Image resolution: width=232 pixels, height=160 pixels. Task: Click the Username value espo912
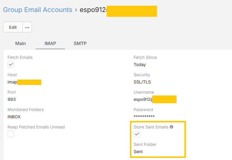click(x=143, y=99)
